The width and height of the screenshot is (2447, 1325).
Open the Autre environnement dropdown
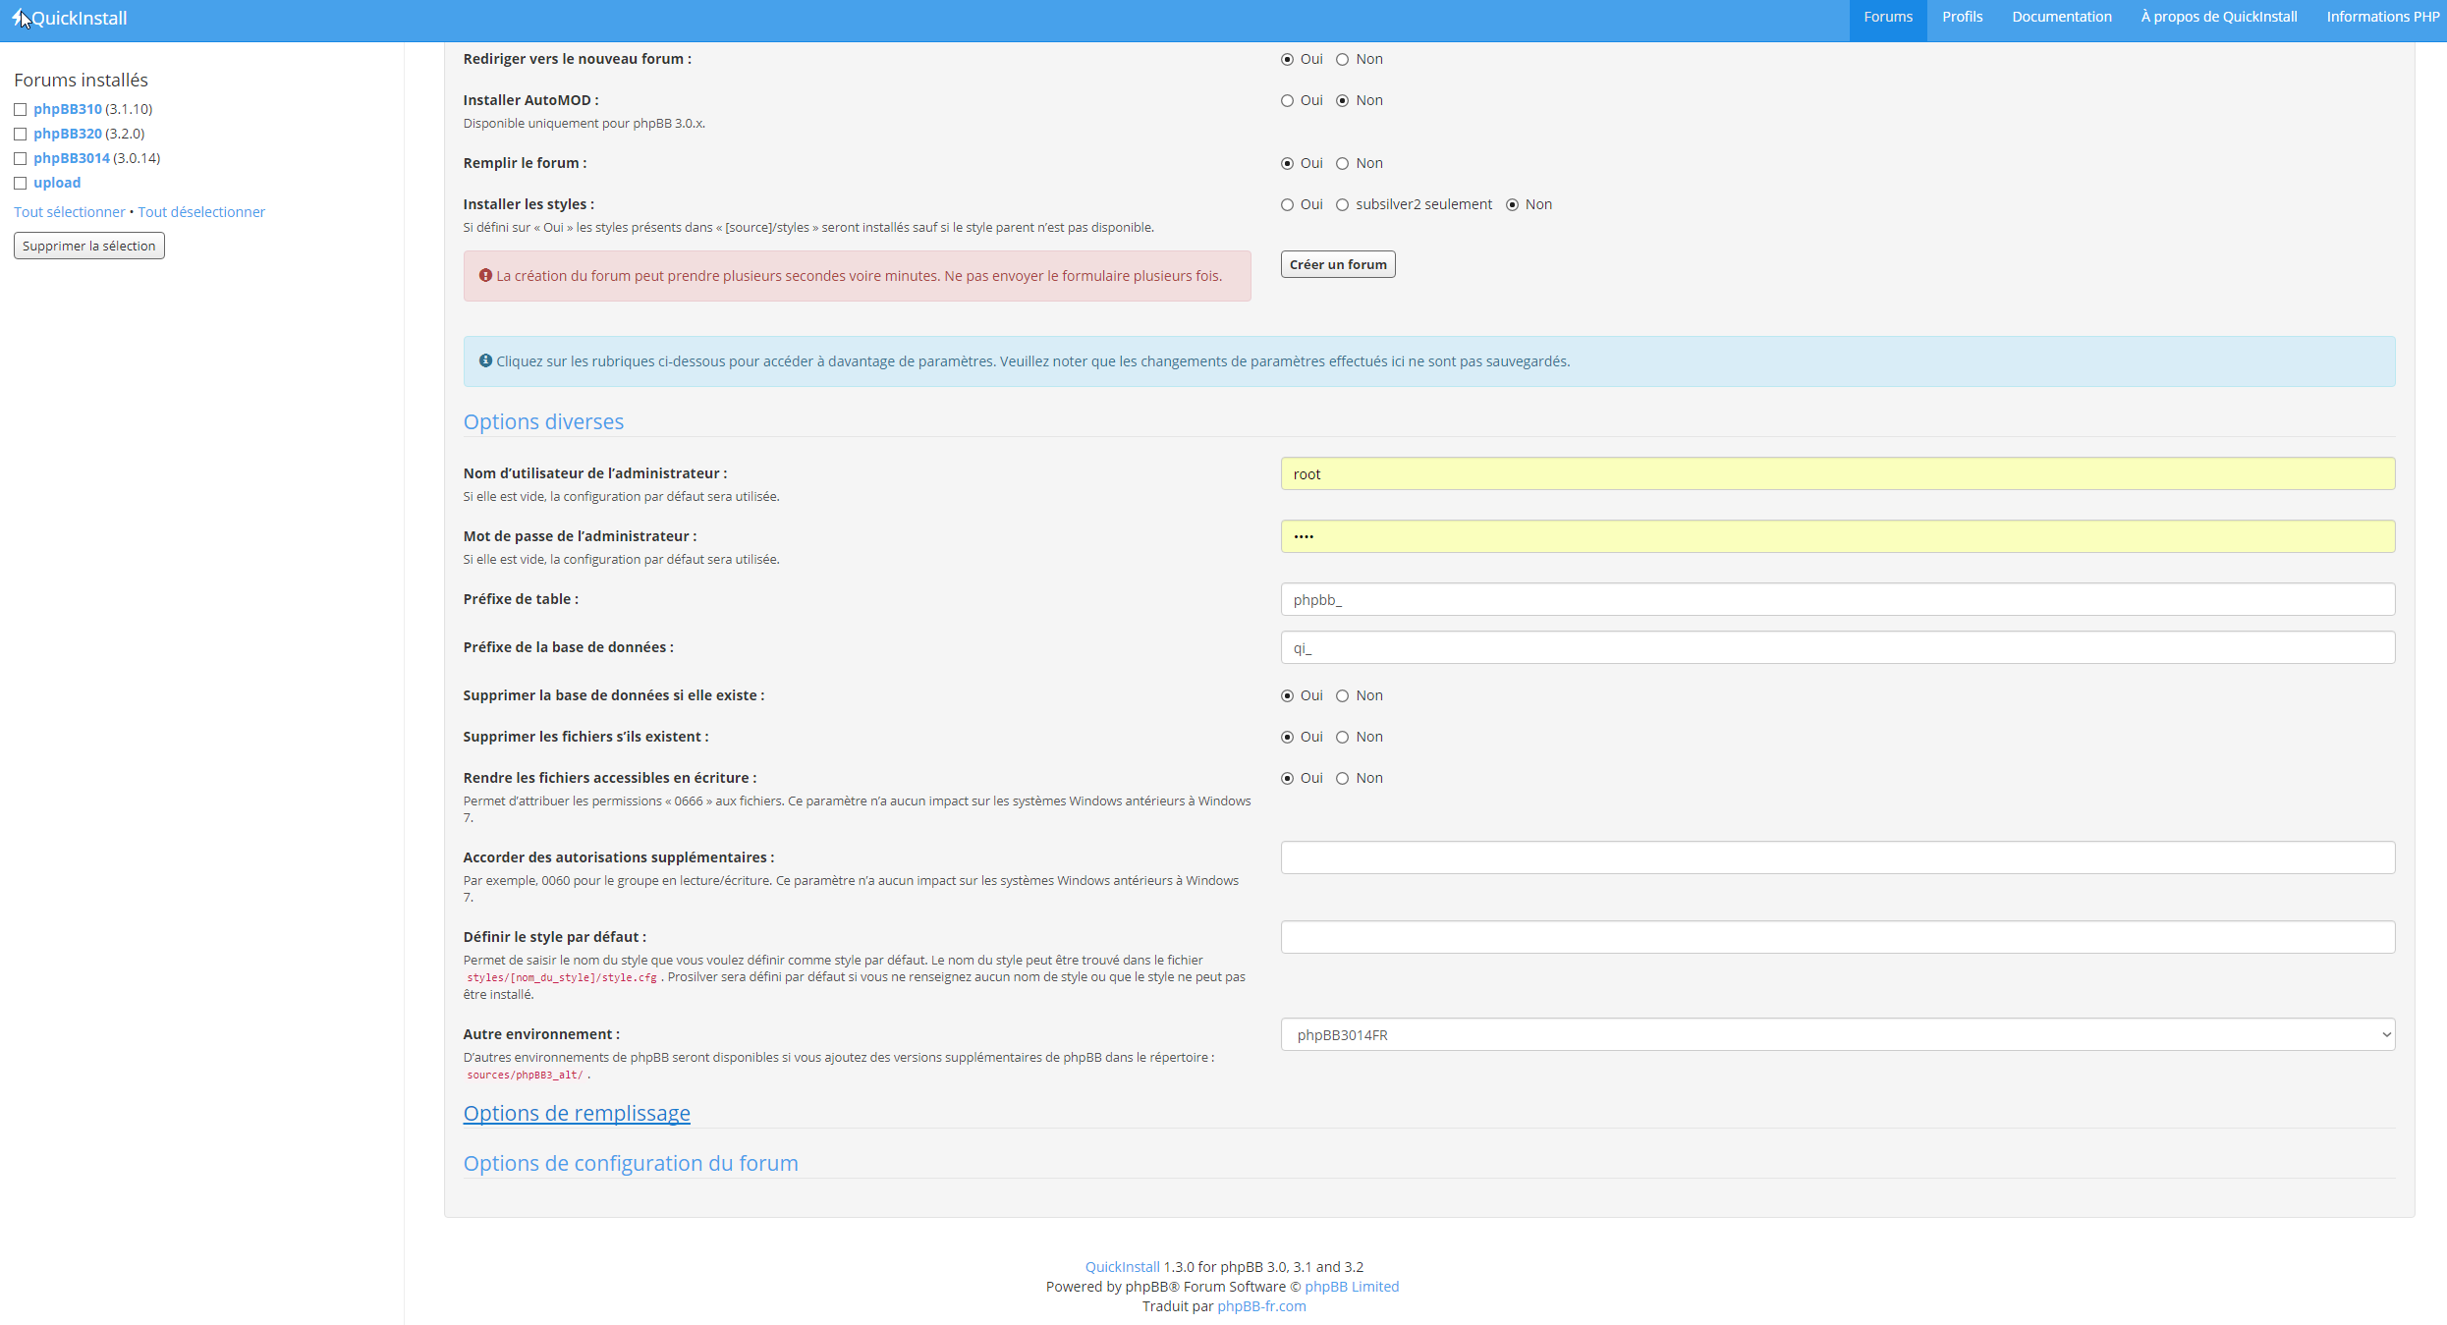point(1837,1034)
